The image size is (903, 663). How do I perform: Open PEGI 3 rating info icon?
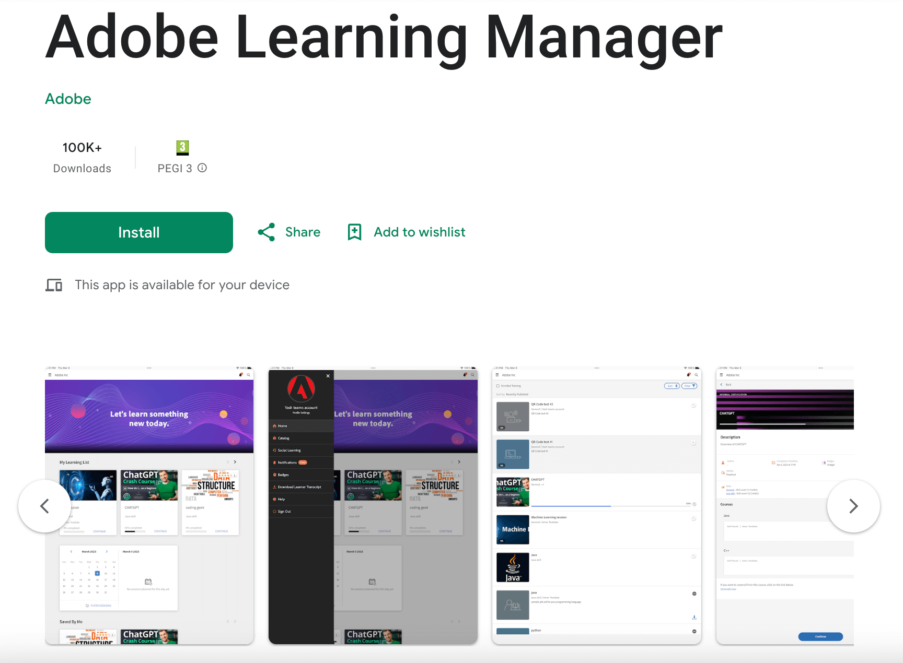coord(202,168)
